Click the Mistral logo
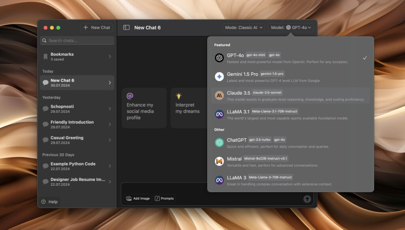 (x=219, y=161)
